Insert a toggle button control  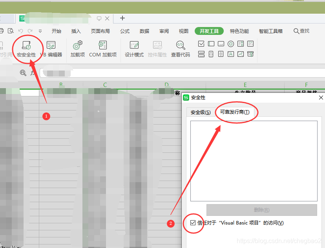pyautogui.click(x=201, y=54)
